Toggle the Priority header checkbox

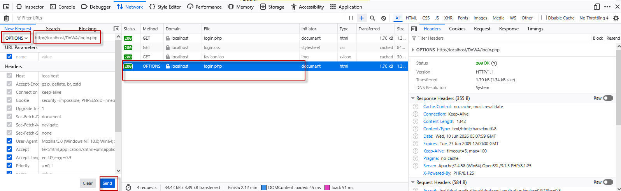pyautogui.click(x=9, y=166)
